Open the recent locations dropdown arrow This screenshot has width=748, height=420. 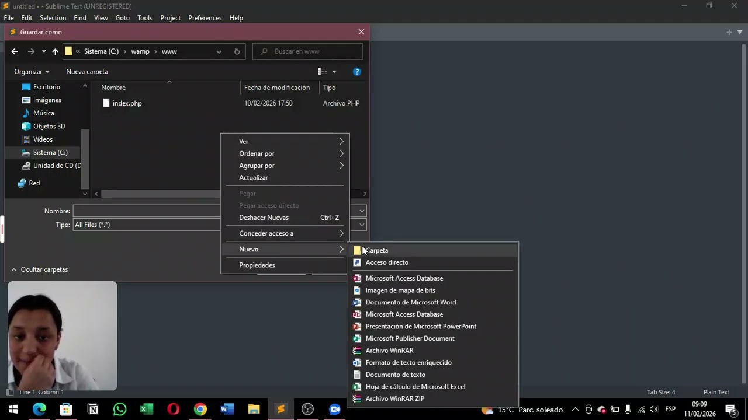(43, 51)
